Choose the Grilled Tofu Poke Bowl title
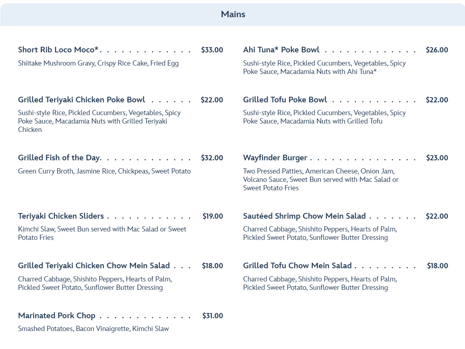This screenshot has height=349, width=465. tap(285, 100)
